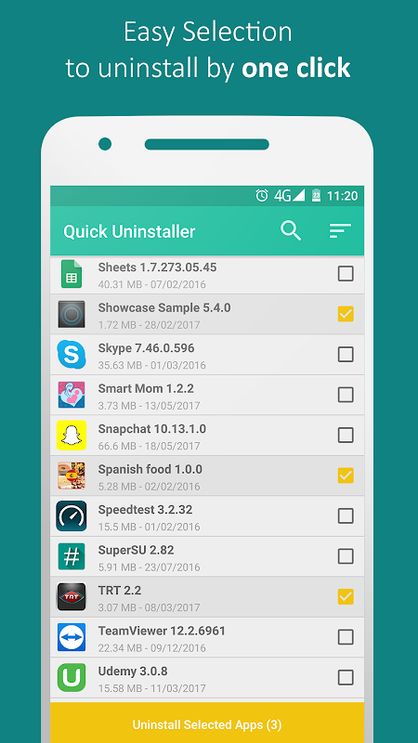Tap the TRT app icon

click(x=72, y=596)
